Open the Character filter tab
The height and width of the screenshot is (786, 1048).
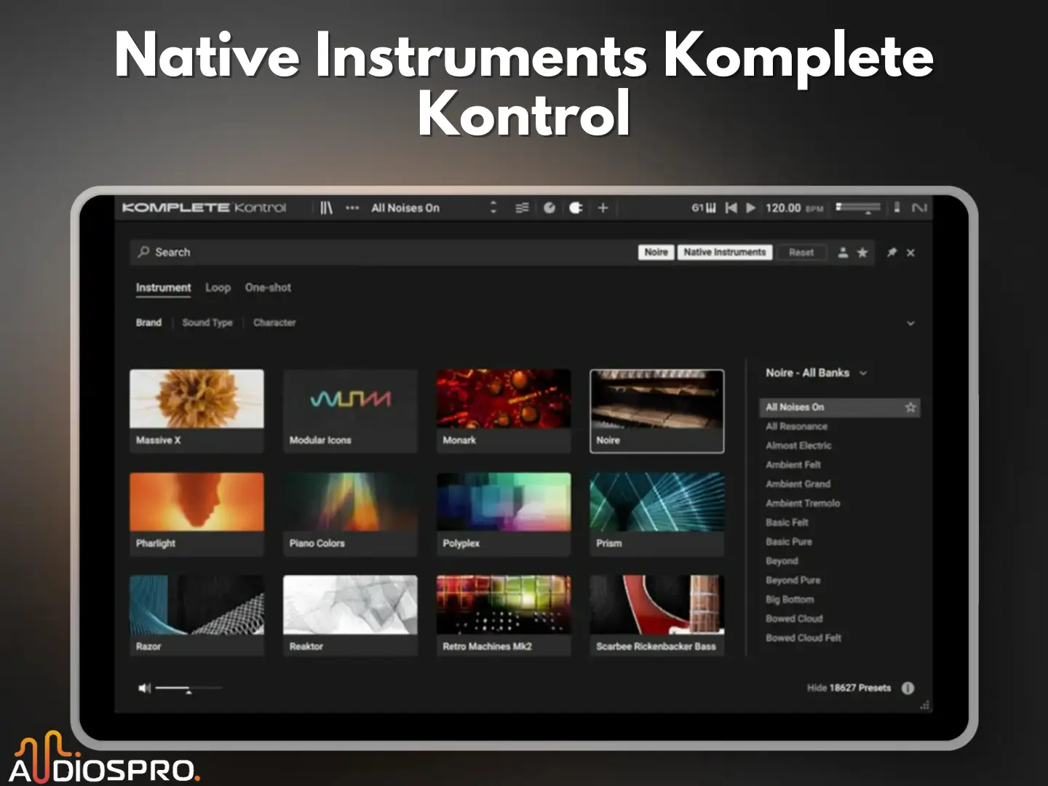[274, 322]
